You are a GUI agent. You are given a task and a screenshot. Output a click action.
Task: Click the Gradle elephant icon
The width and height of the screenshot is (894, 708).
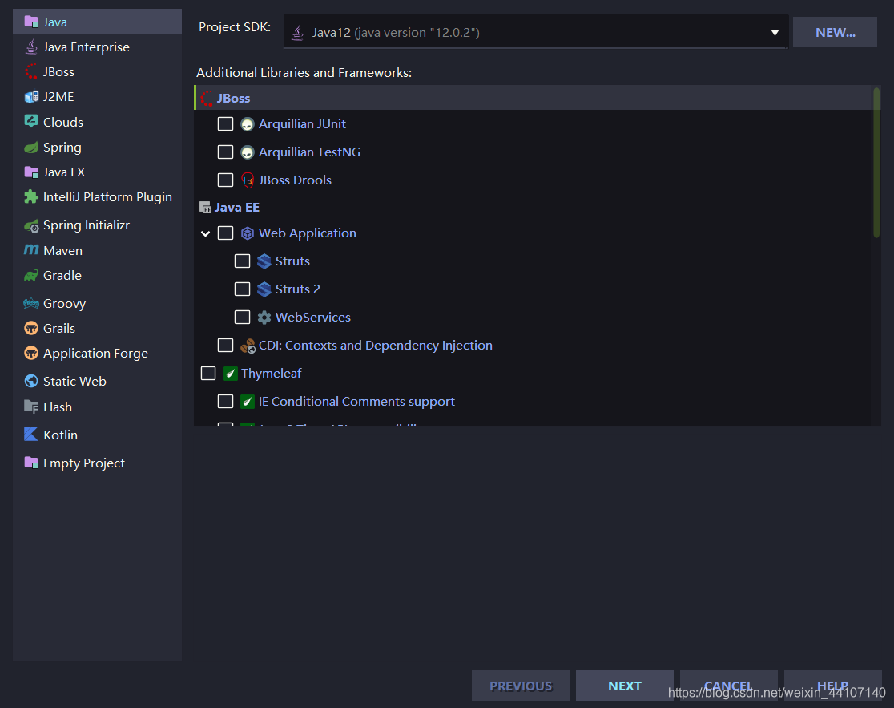tap(31, 276)
